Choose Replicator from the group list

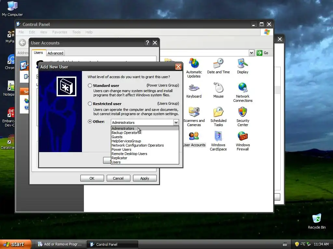[x=145, y=158]
